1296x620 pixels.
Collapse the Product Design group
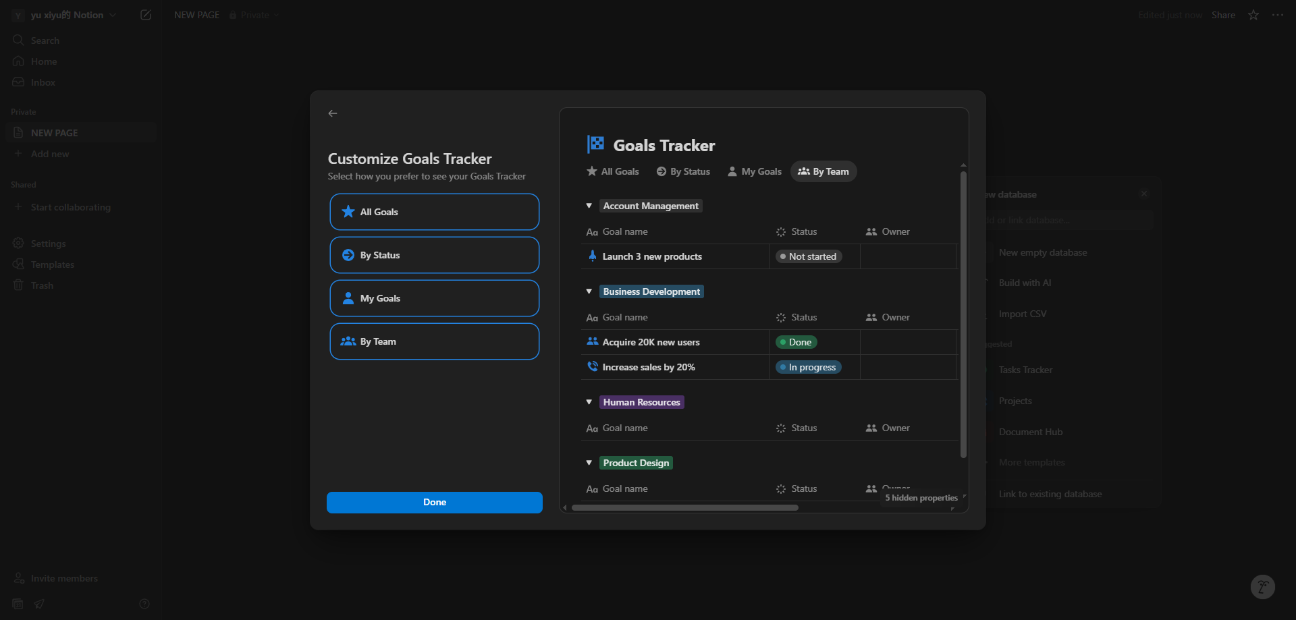pos(589,463)
